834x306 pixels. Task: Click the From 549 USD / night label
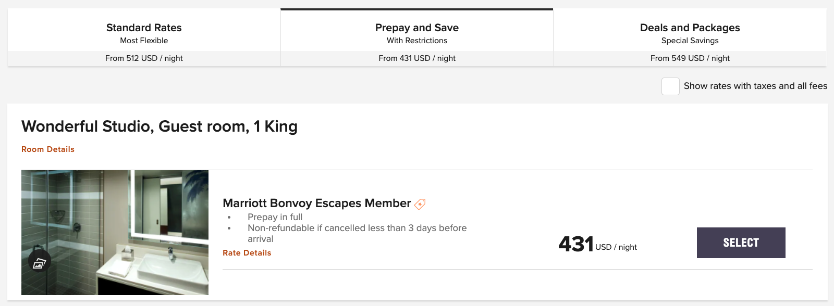point(690,58)
